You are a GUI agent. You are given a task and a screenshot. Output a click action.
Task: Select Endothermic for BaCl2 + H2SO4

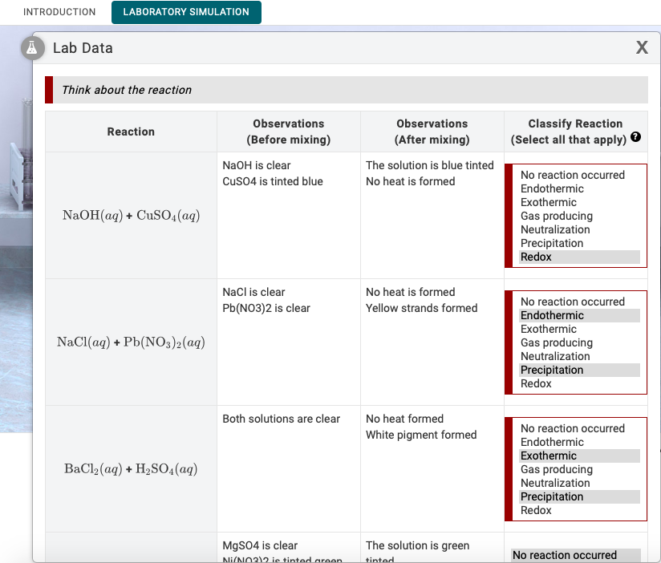(x=579, y=442)
